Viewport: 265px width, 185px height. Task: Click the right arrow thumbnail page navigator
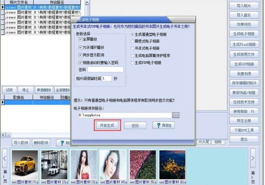[x=253, y=158]
